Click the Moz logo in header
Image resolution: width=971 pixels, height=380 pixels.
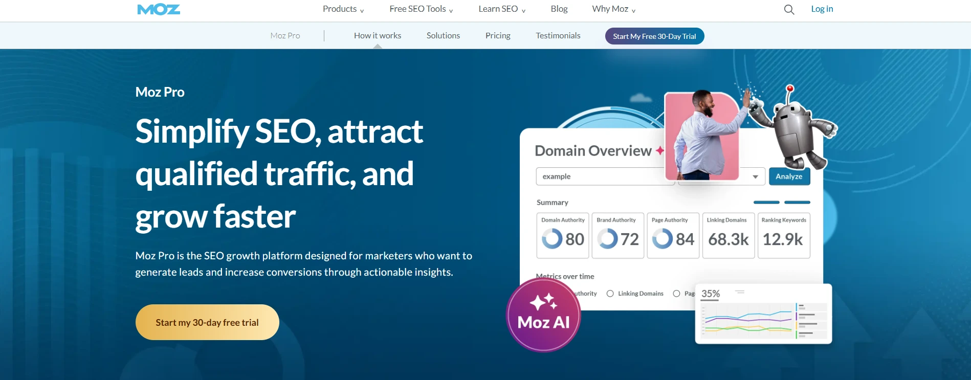tap(159, 9)
